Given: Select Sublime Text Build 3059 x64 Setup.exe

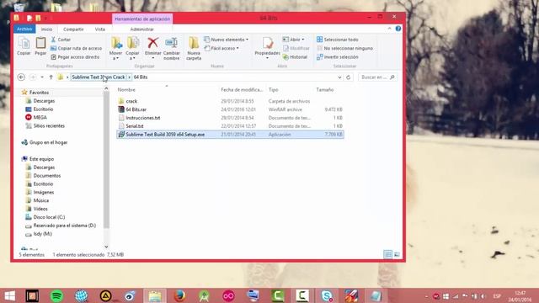Looking at the screenshot, I should 230,135.
